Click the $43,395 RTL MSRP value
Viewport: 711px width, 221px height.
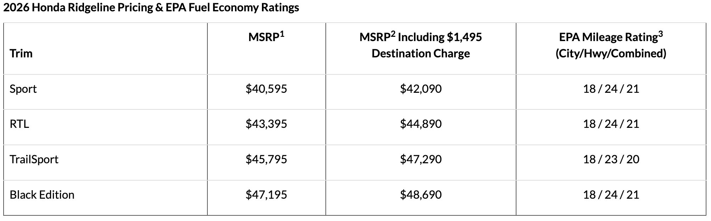click(267, 124)
